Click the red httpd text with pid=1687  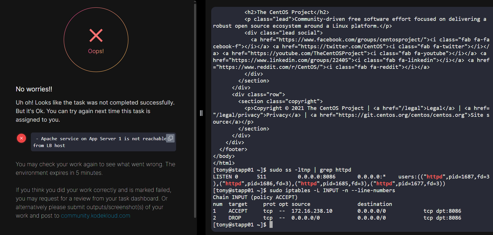(434, 177)
